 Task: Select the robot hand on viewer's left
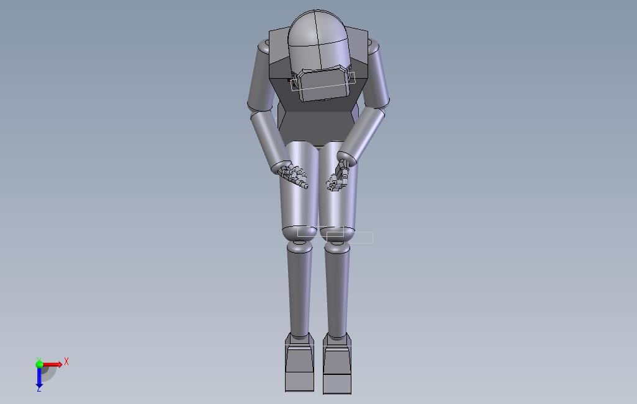[293, 175]
